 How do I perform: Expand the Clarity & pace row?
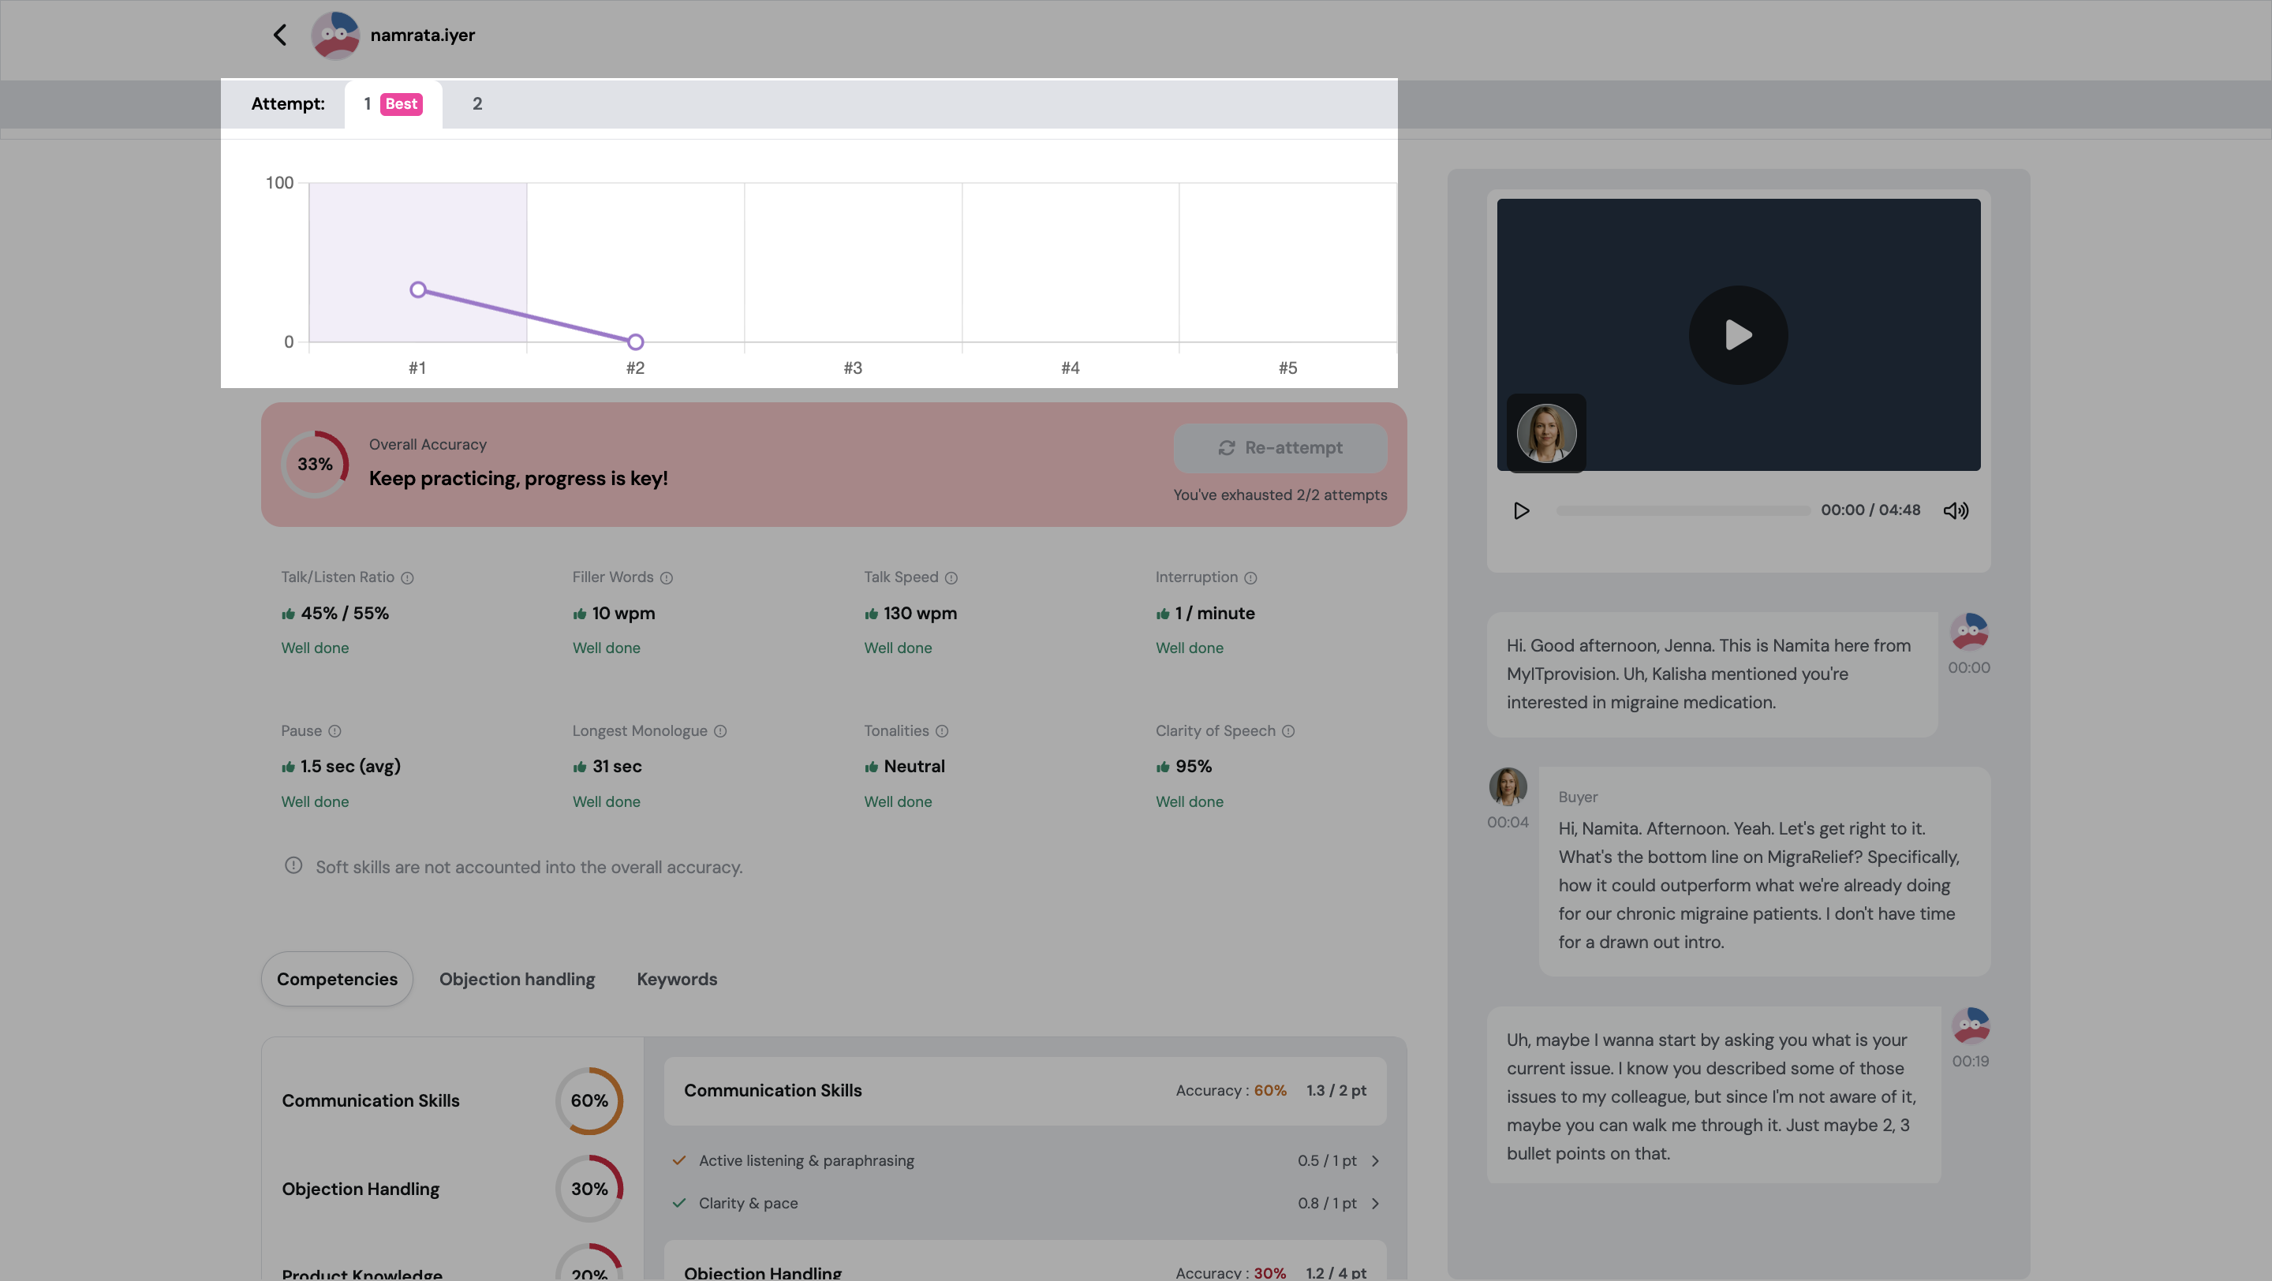point(1375,1204)
